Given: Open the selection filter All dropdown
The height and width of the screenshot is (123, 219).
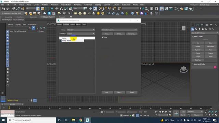Looking at the screenshot, I should coord(30,8).
